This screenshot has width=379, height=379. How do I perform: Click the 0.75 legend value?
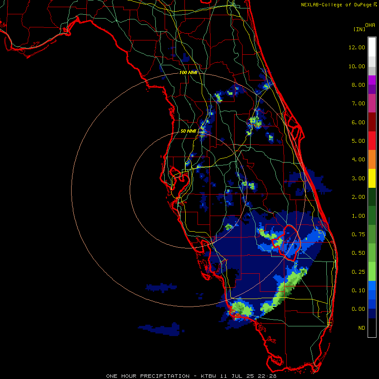point(358,235)
